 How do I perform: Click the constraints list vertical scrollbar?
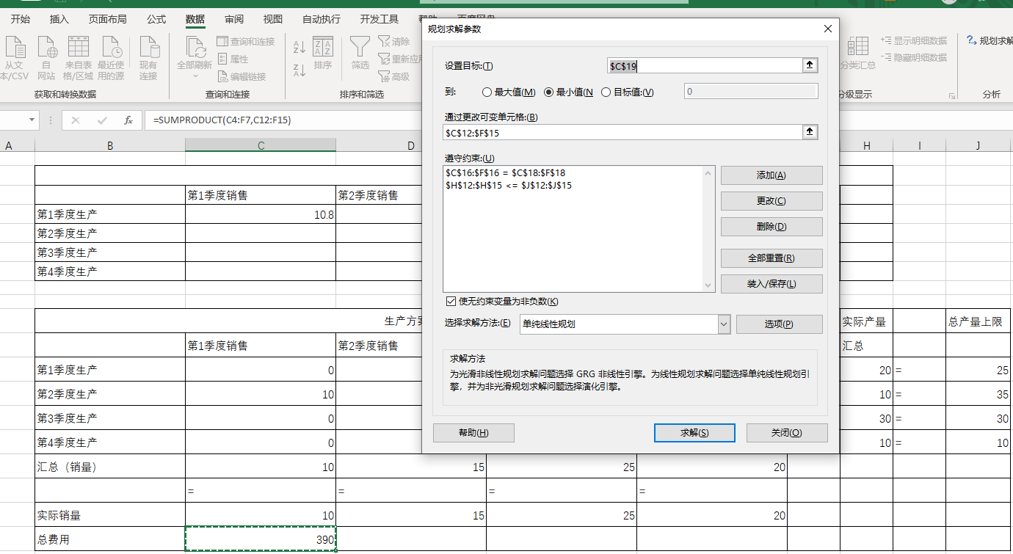point(708,229)
